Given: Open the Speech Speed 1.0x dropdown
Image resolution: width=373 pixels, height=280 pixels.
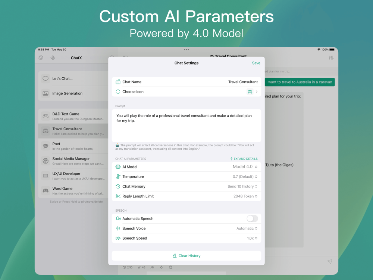Looking at the screenshot, I should 252,238.
